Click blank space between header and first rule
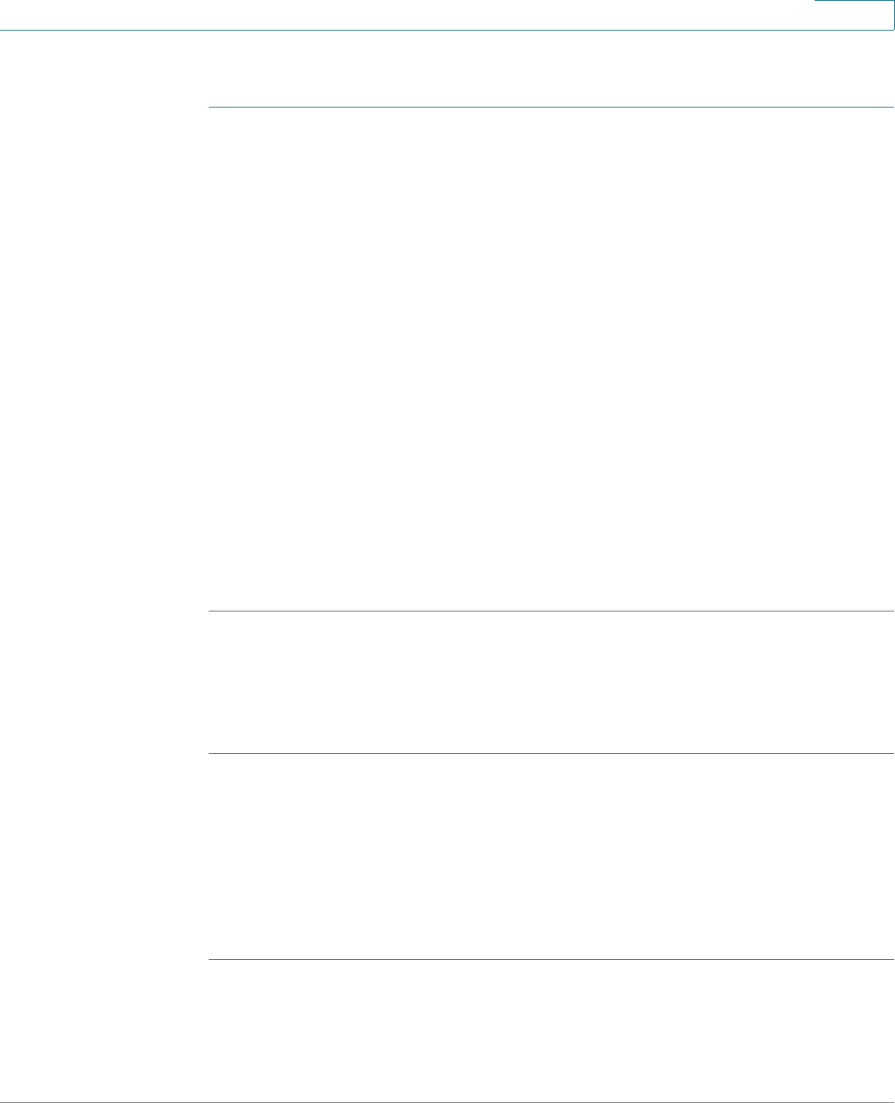Screen dimensions: 895x1103 pyautogui.click(x=551, y=69)
